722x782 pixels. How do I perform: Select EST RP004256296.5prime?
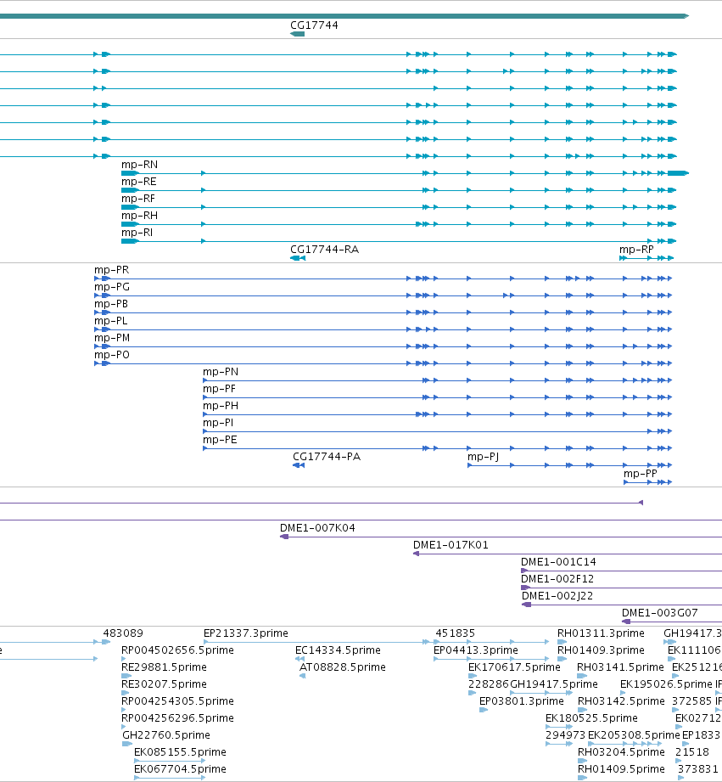click(x=177, y=717)
